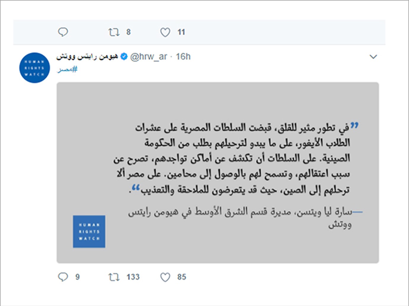
Task: Click the 9 replies count
Action: tap(77, 277)
